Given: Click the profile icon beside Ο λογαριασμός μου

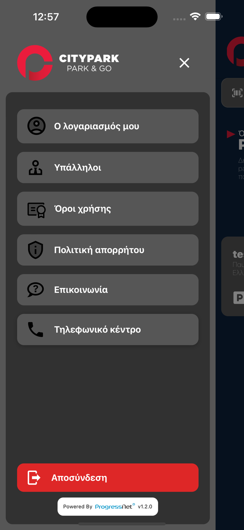Looking at the screenshot, I should tap(36, 126).
